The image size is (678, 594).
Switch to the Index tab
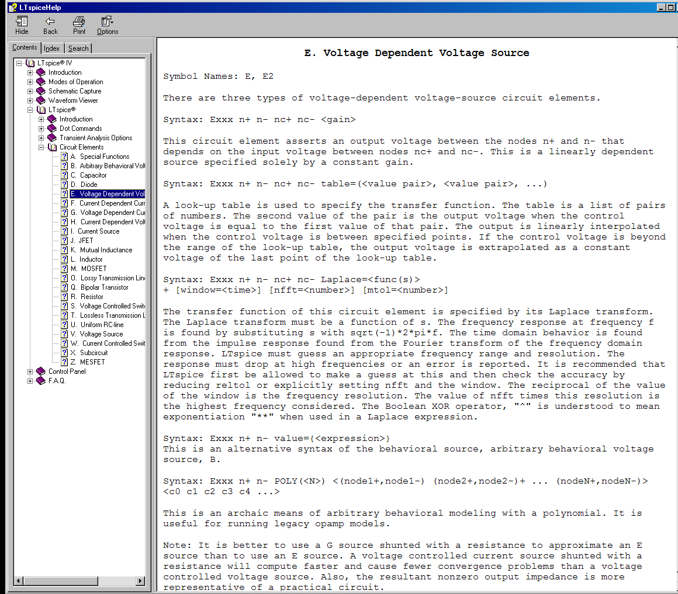pos(52,48)
